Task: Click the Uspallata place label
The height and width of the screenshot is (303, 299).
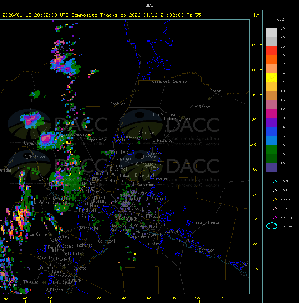Action: [x=34, y=143]
